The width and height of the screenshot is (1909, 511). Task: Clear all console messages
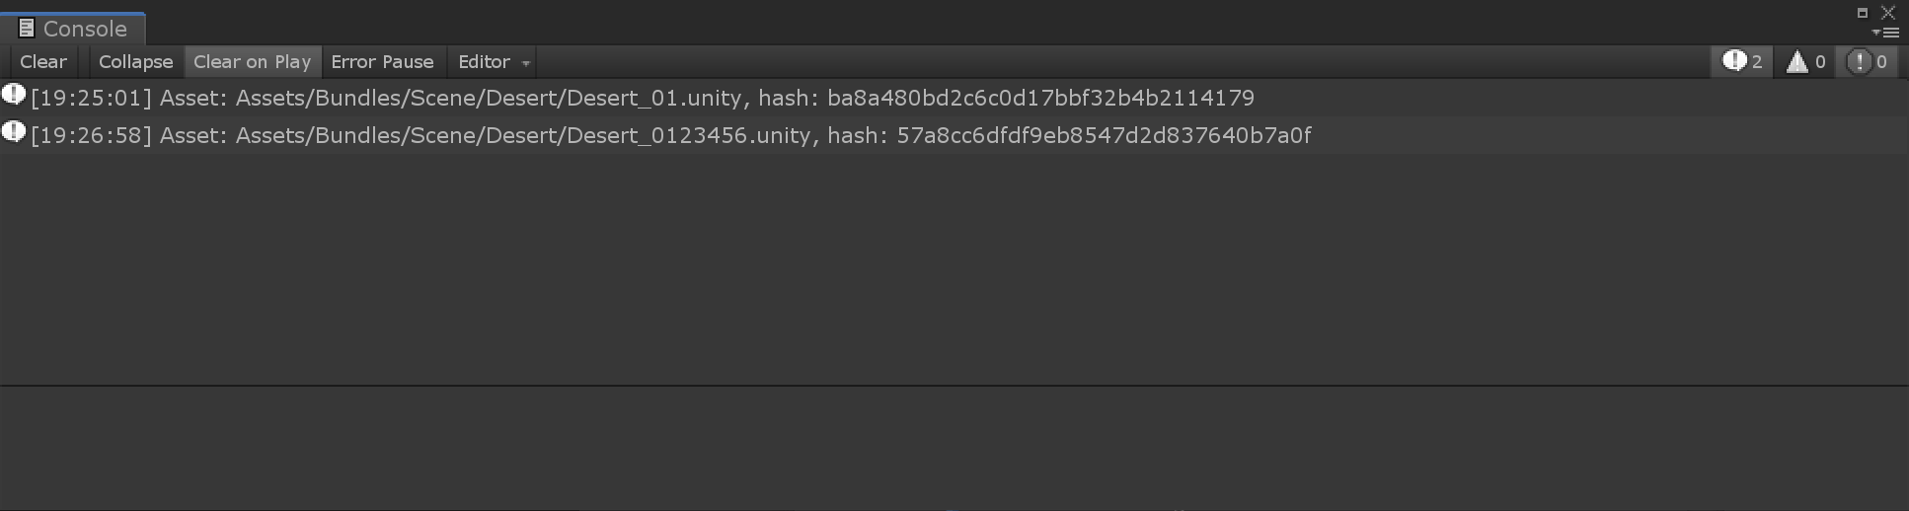(x=43, y=61)
